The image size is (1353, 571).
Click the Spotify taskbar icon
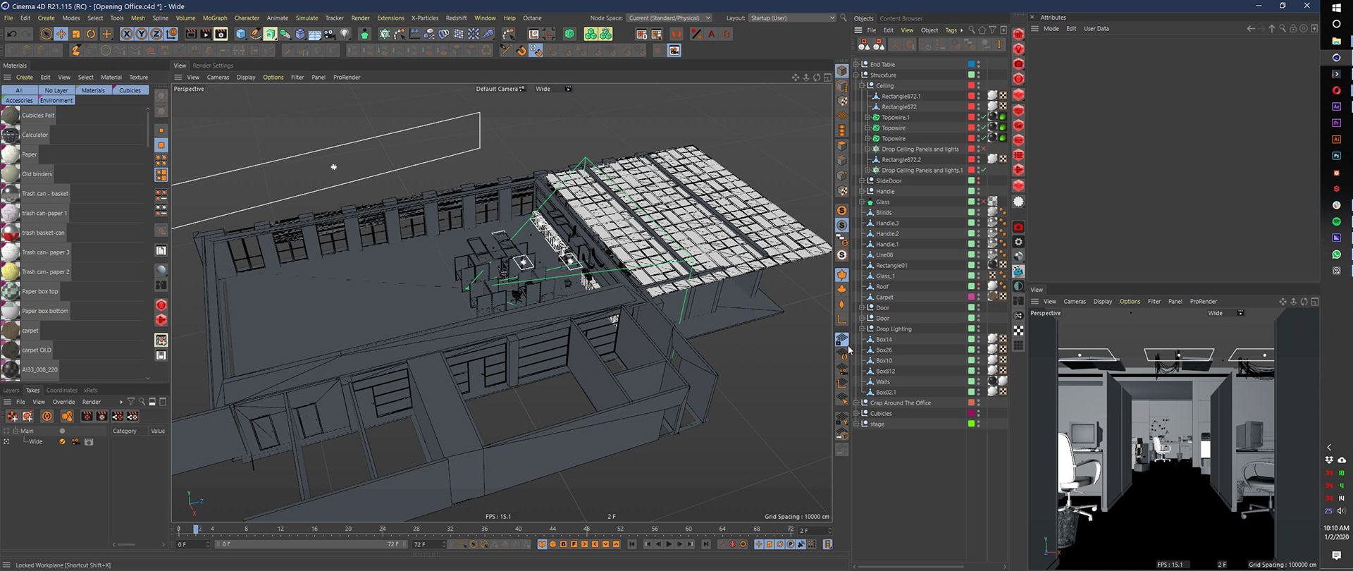[x=1336, y=221]
